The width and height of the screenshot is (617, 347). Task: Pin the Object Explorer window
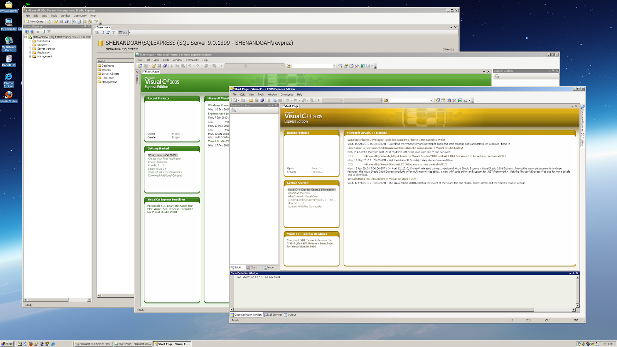click(x=85, y=27)
